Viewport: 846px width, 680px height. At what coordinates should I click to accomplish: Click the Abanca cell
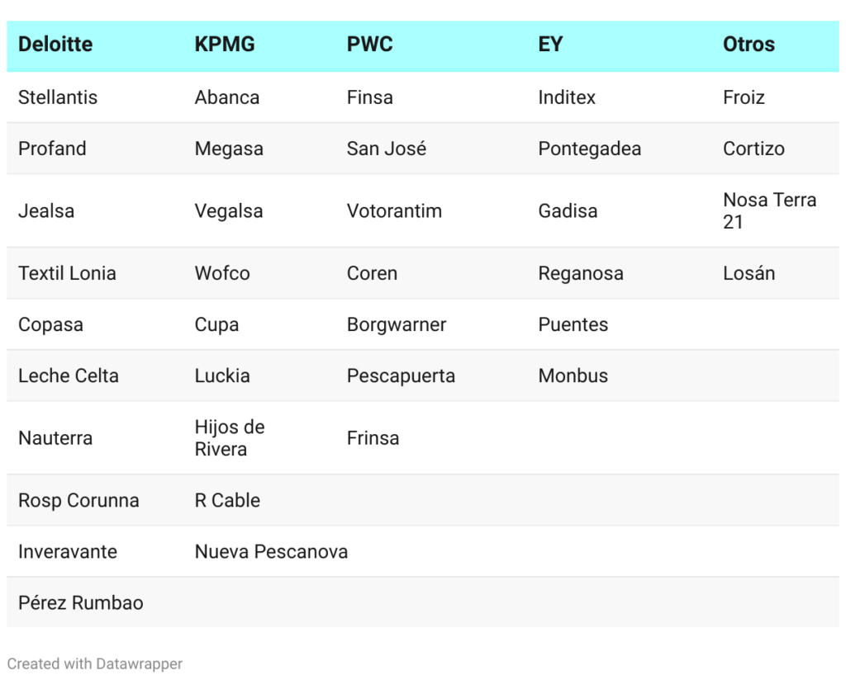pos(227,97)
